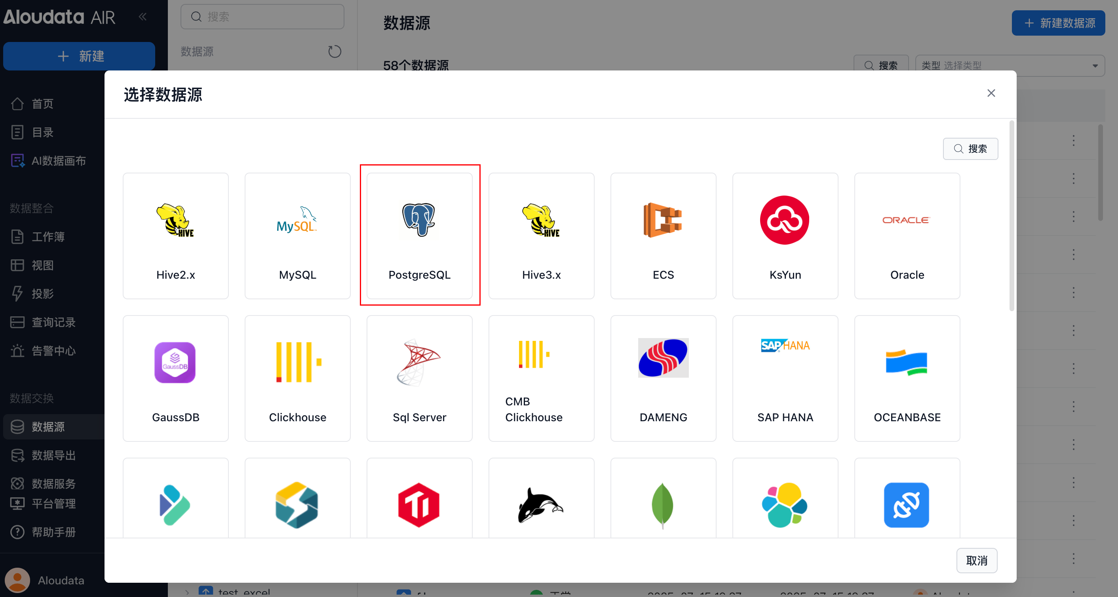
Task: Select the Sql Server data source
Action: 419,378
